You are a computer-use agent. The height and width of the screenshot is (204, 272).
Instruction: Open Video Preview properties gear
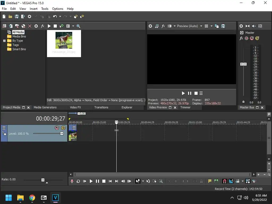pos(150,26)
